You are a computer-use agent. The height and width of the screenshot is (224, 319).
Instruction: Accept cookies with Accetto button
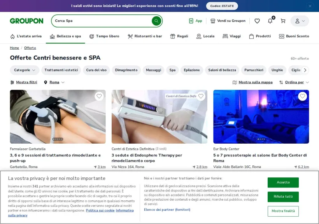click(283, 182)
